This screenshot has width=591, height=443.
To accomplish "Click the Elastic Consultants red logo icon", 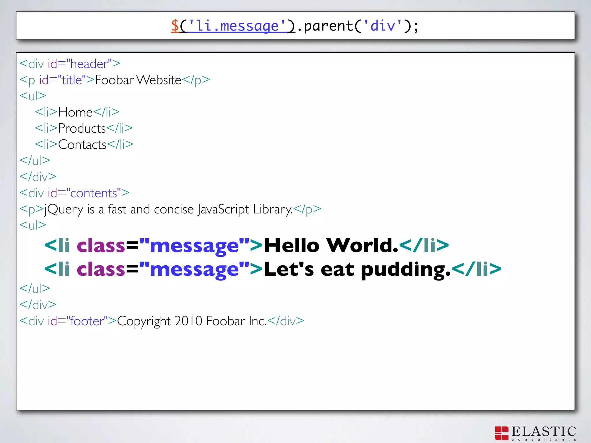I will pyautogui.click(x=502, y=433).
